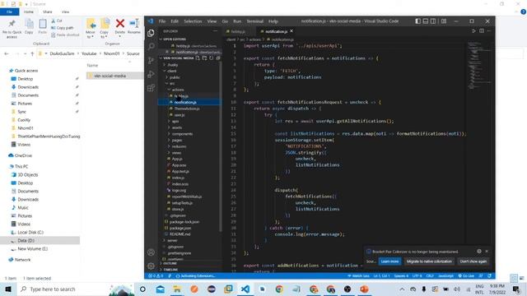Dismiss the Bracket Pair Colorizer notification
The width and height of the screenshot is (527, 296).
pos(487,251)
